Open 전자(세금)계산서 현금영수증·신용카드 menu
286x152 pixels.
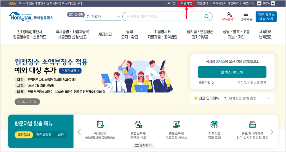(x=30, y=34)
